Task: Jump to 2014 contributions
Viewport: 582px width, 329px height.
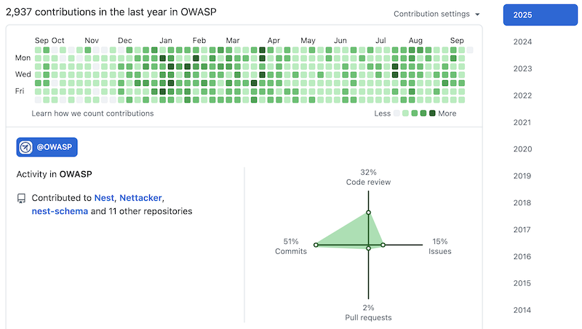Action: 522,310
